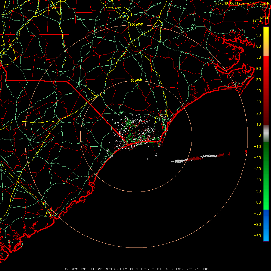Click the "-40" value on the velocity scale
This screenshot has width=271, height=271.
coord(257,180)
